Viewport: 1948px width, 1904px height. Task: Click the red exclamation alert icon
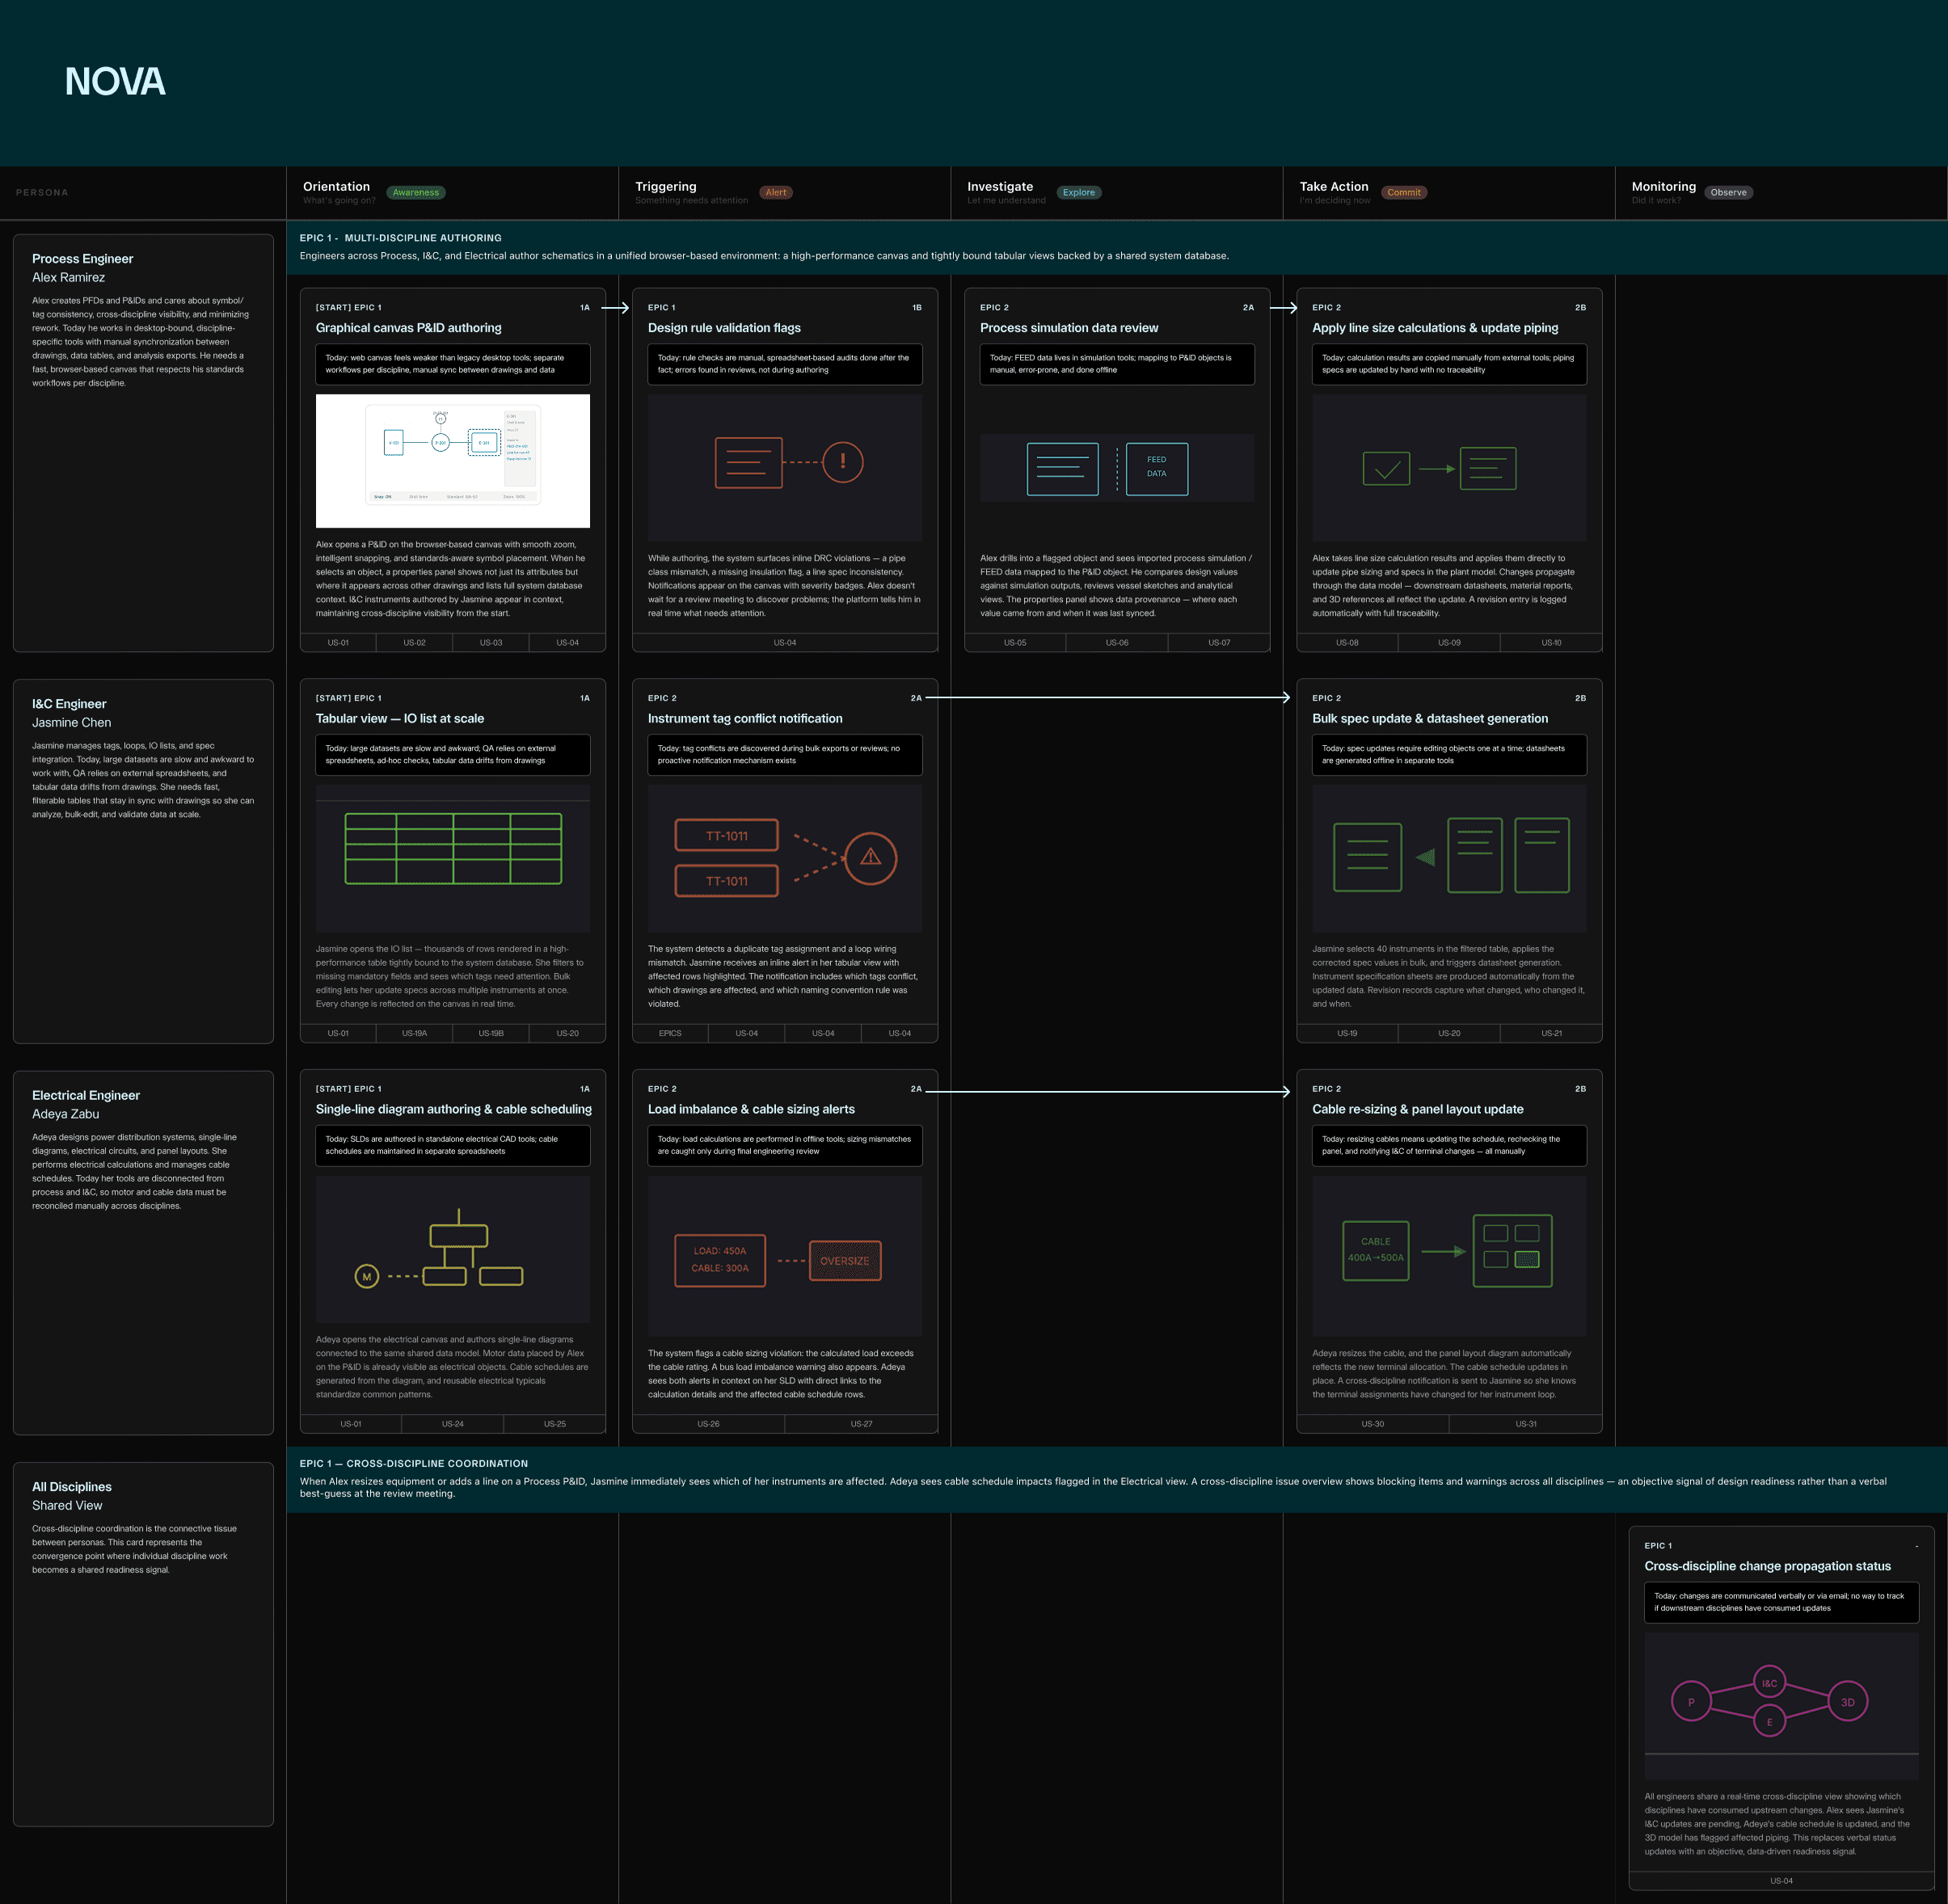(842, 462)
